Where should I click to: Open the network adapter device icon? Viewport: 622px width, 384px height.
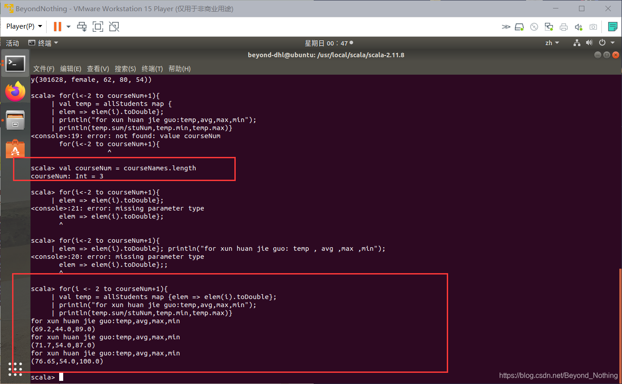549,26
